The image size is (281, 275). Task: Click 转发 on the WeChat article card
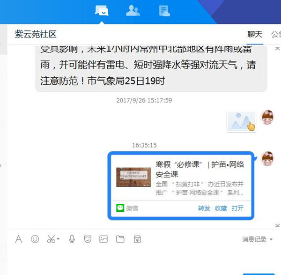pos(204,208)
